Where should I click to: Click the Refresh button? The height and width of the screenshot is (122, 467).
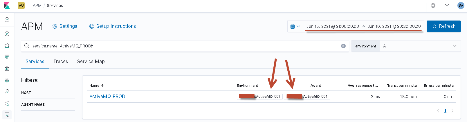(443, 26)
